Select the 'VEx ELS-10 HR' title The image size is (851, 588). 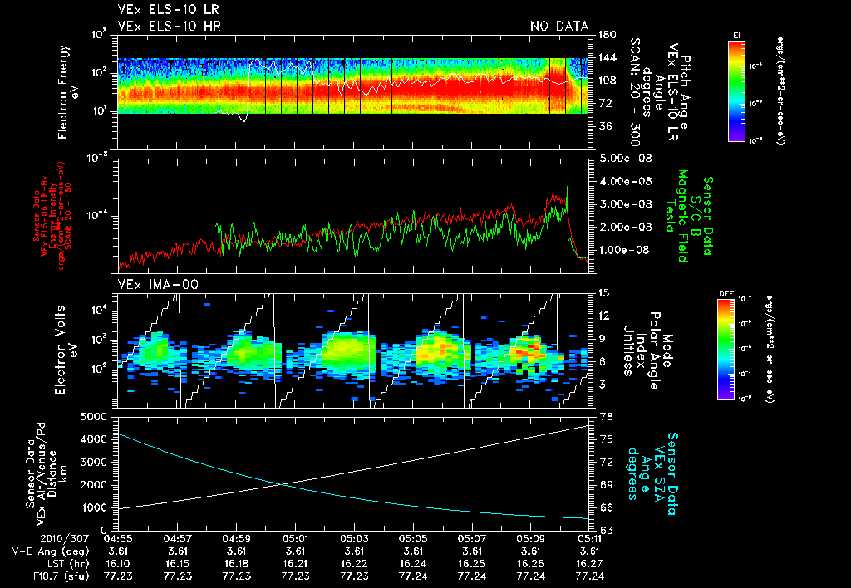170,26
